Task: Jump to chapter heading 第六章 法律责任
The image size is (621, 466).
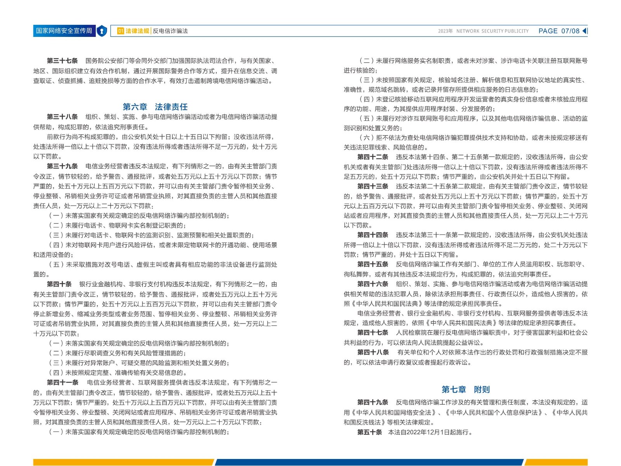Action: (x=155, y=107)
